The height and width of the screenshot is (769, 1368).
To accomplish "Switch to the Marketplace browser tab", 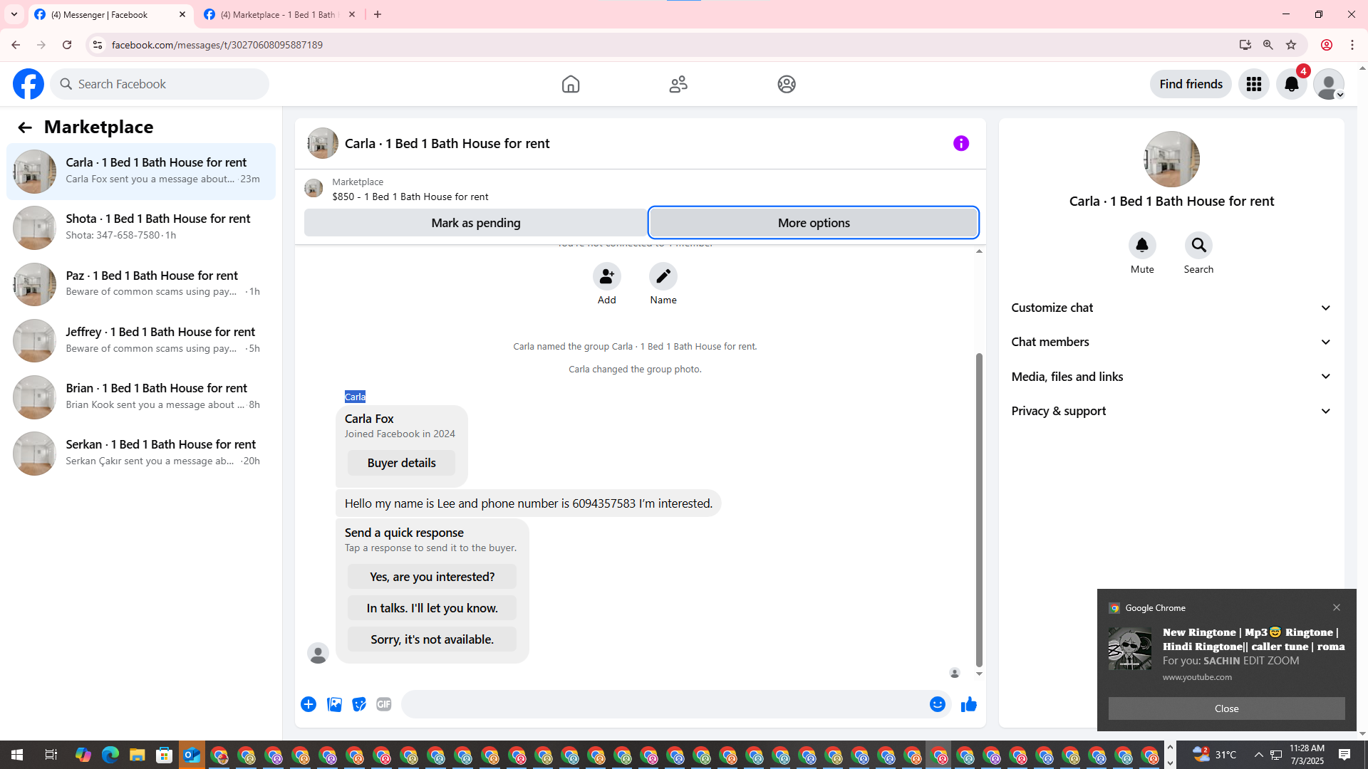I will point(278,14).
